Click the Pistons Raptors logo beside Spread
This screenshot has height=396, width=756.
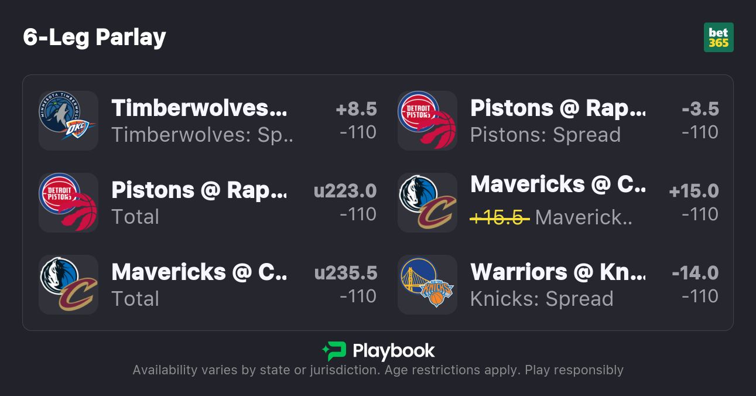pyautogui.click(x=427, y=121)
